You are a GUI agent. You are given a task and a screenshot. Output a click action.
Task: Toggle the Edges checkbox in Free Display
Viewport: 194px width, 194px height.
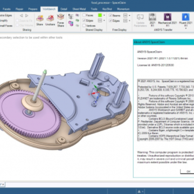[x=110, y=20]
